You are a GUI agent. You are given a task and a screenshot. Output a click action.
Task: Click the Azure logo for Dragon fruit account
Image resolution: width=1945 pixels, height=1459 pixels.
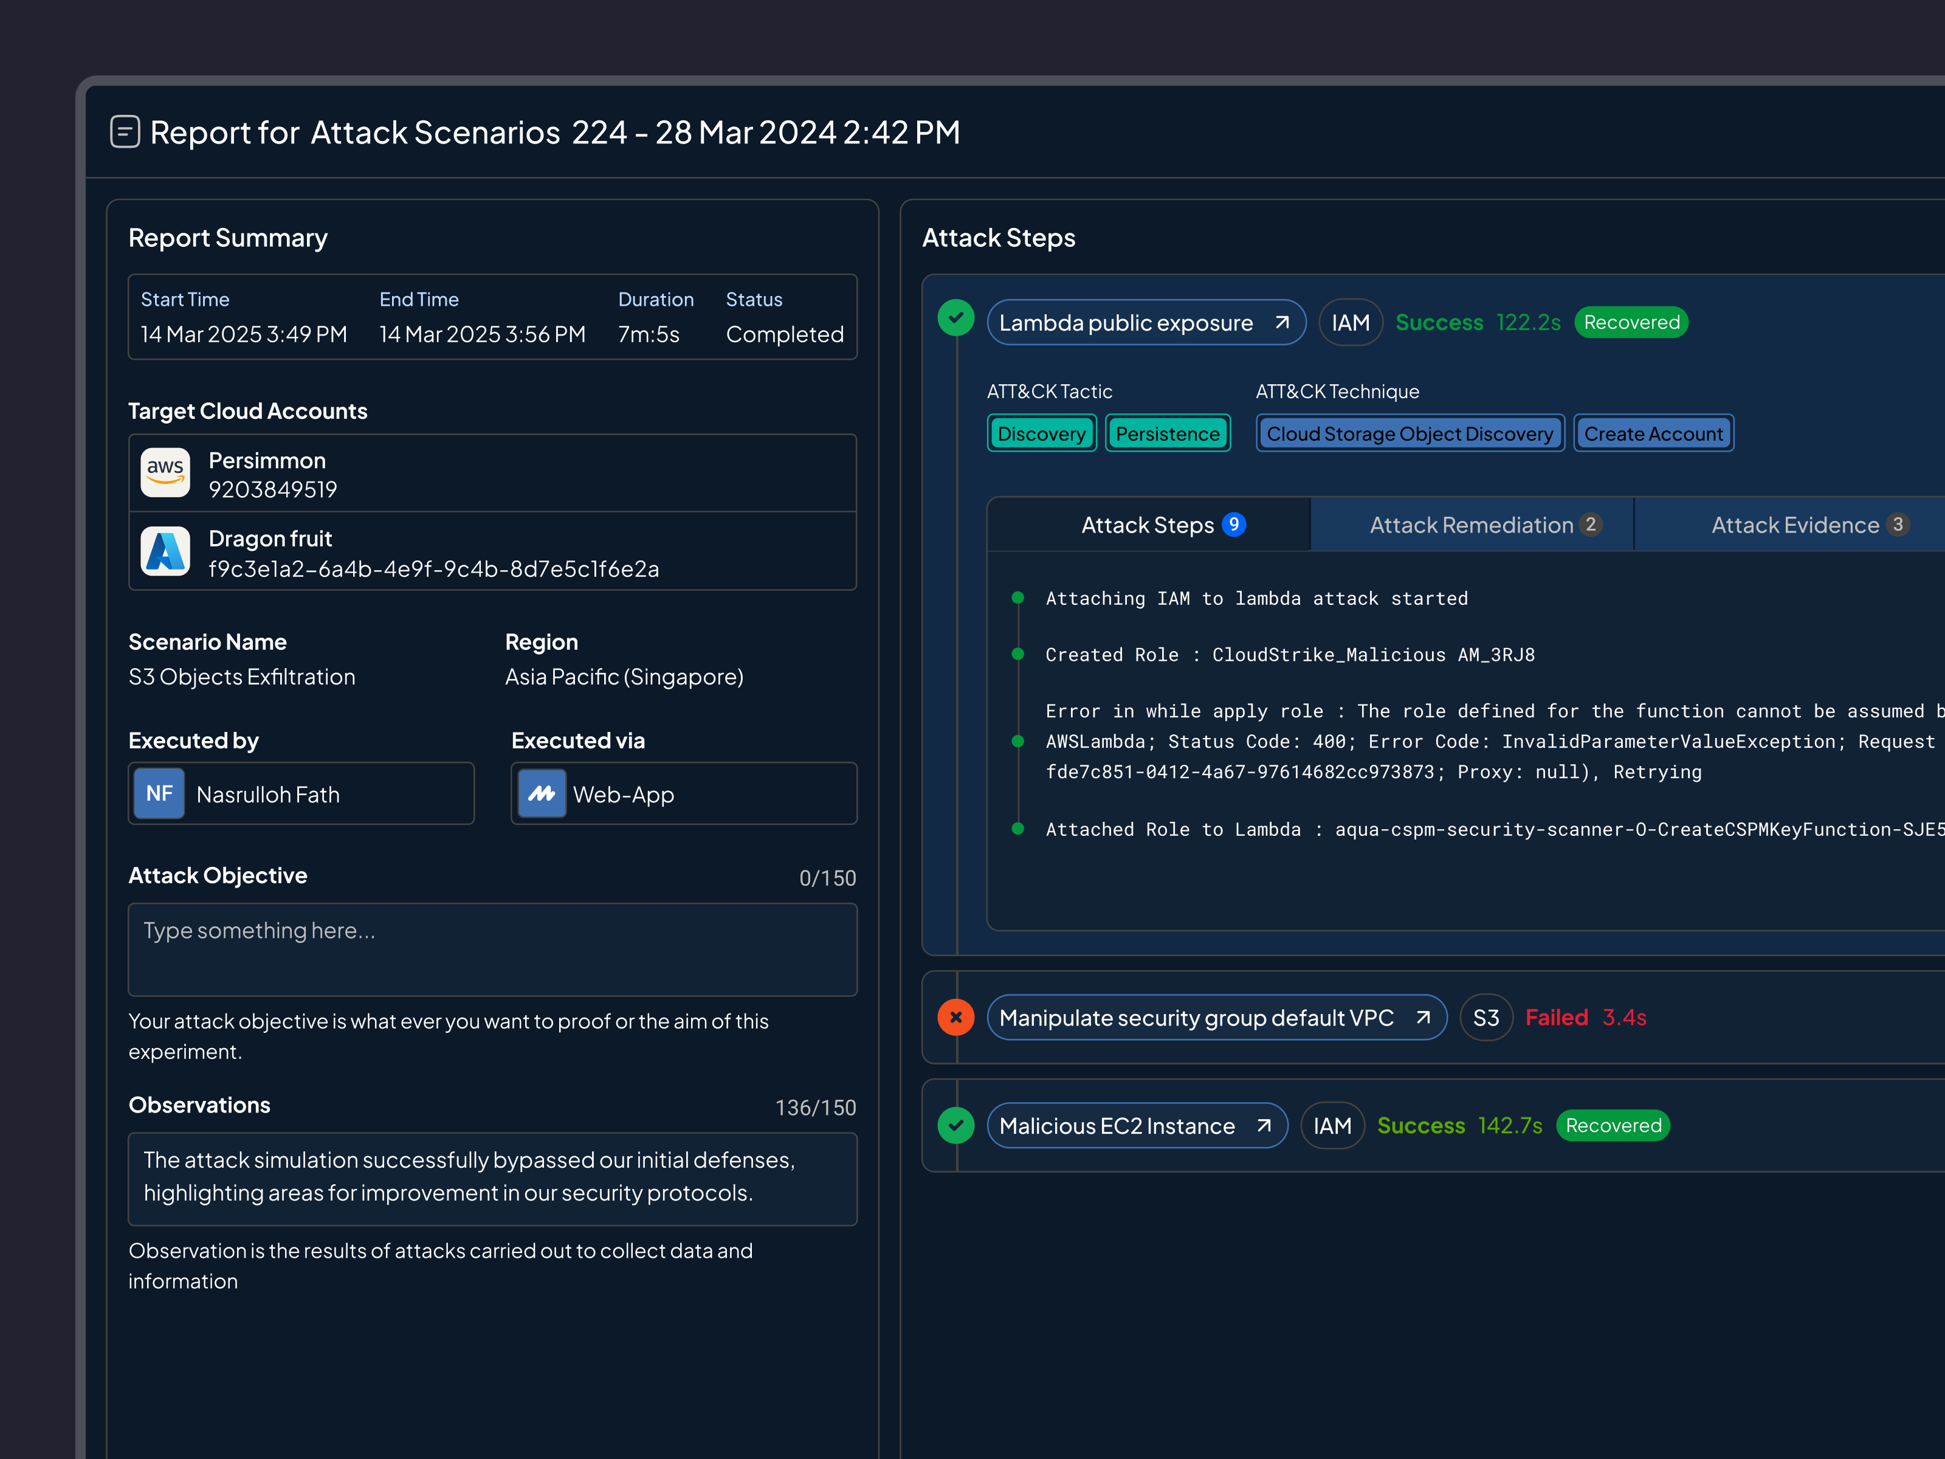click(x=165, y=551)
